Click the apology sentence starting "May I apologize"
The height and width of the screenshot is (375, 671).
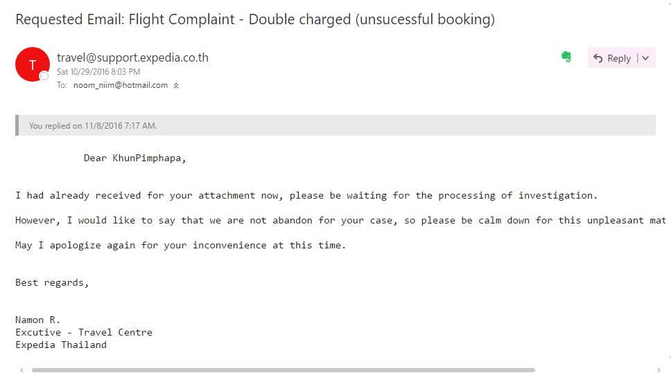[180, 245]
